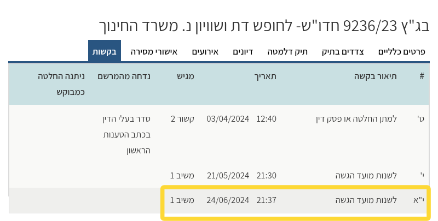Viewport: 438px width, 221px height.
Task: Select the highlighted request dated 24/06/2024
Action: (228, 200)
